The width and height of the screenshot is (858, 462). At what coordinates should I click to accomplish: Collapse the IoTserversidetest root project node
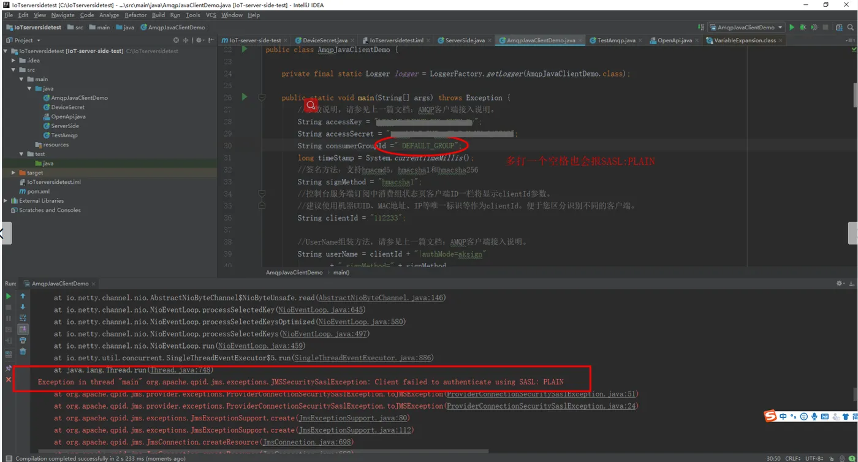(6, 51)
